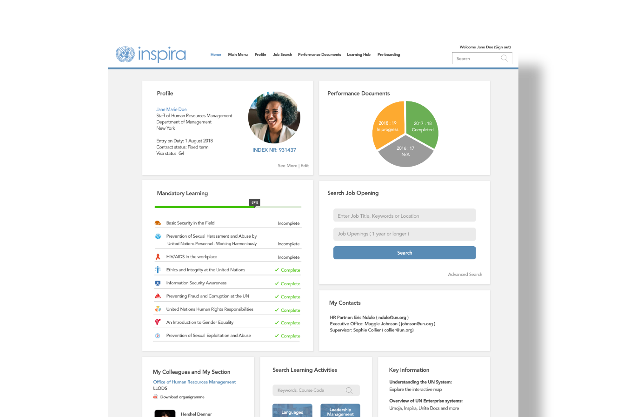The width and height of the screenshot is (617, 417).
Task: Open the Advanced Search link
Action: click(x=464, y=275)
